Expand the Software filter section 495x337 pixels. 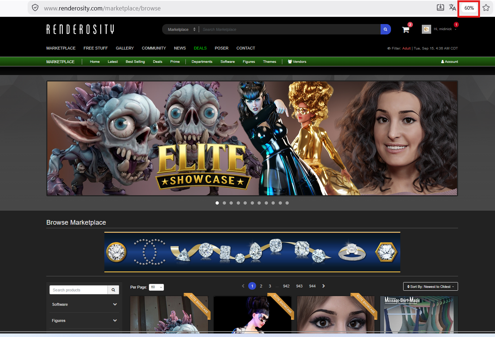point(84,304)
